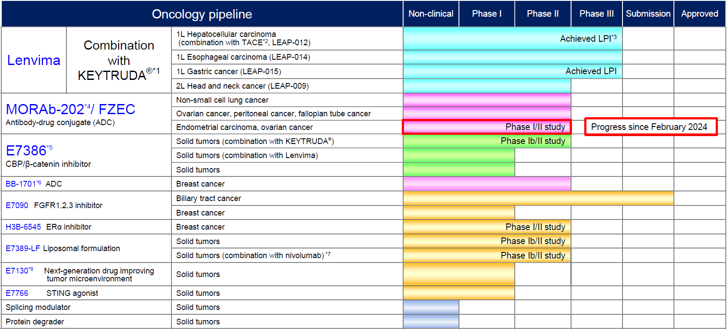The width and height of the screenshot is (728, 331).
Task: Click "Solid tumors (combination with nivolumab)" indication
Action: pyautogui.click(x=253, y=255)
